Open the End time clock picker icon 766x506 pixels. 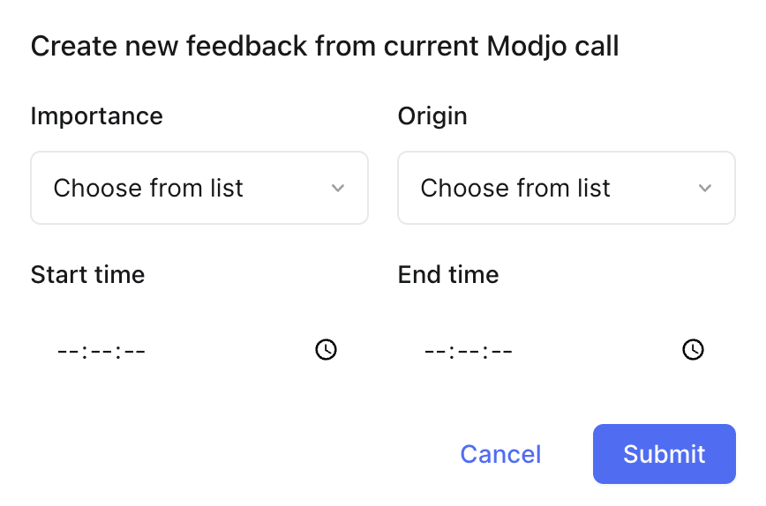[693, 349]
